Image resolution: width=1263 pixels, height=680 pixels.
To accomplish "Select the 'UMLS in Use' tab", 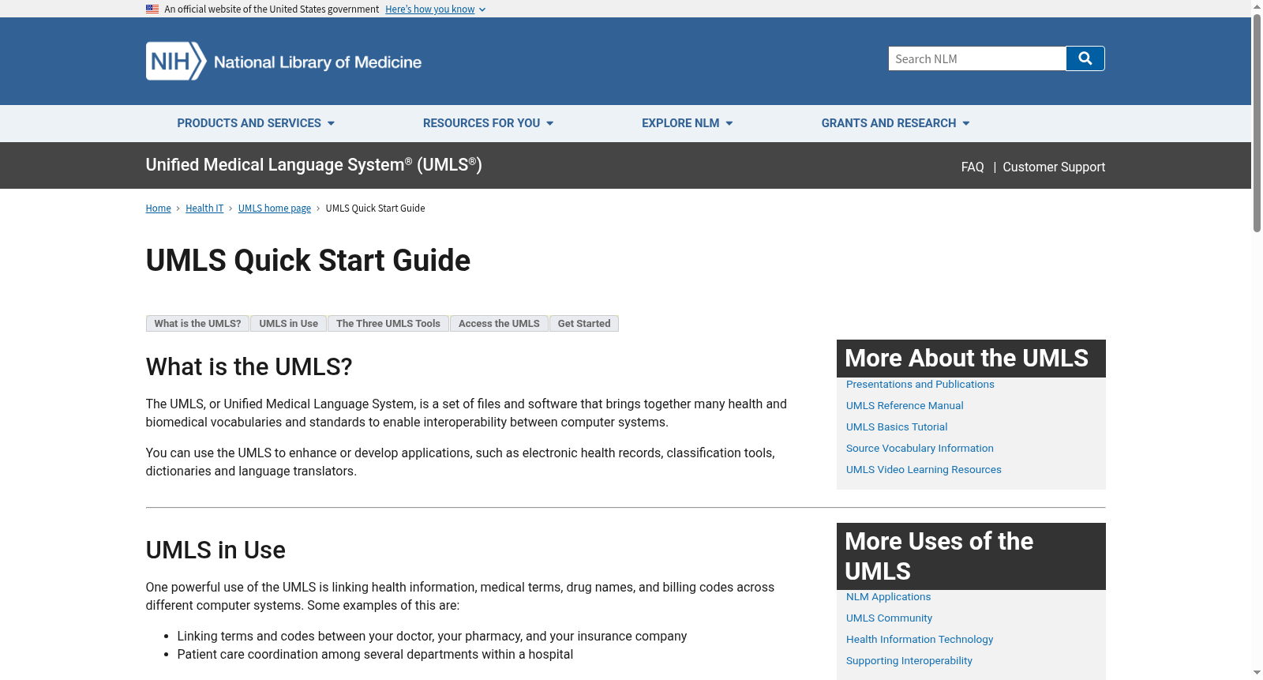I will pyautogui.click(x=288, y=324).
